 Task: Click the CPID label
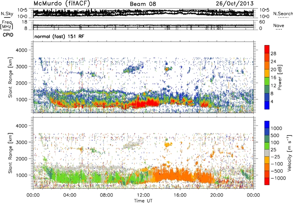8,35
